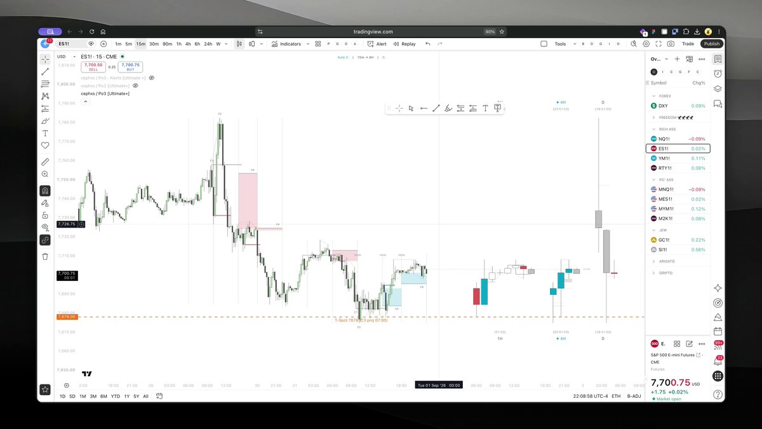Click the 7,700.75 BUY button
Viewport: 762px width, 429px height.
pos(131,67)
